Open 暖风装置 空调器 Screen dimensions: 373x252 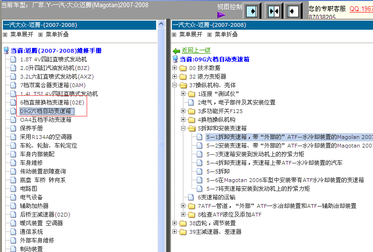pos(41,223)
